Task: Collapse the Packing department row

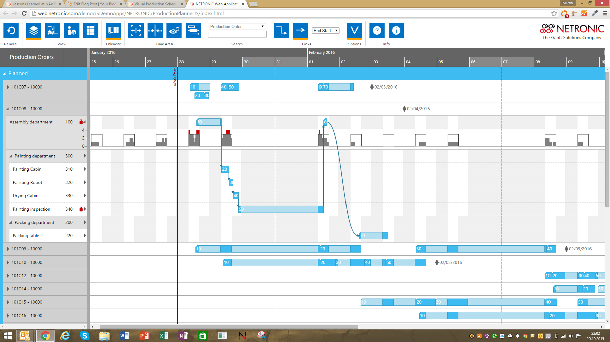Action: click(x=11, y=223)
